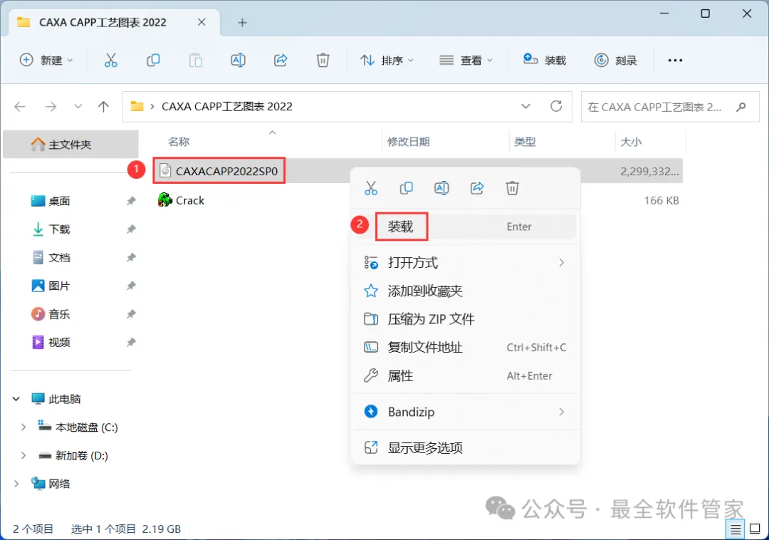Screen dimensions: 769x540
Task: Sort by the 修改日期 column header
Action: click(408, 142)
